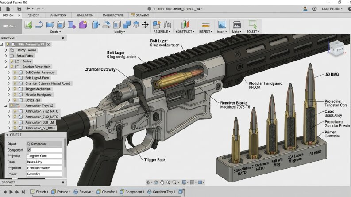351x197 pixels.
Task: Collapse the Ammunition Tray: V2 node
Action: pyautogui.click(x=6, y=106)
